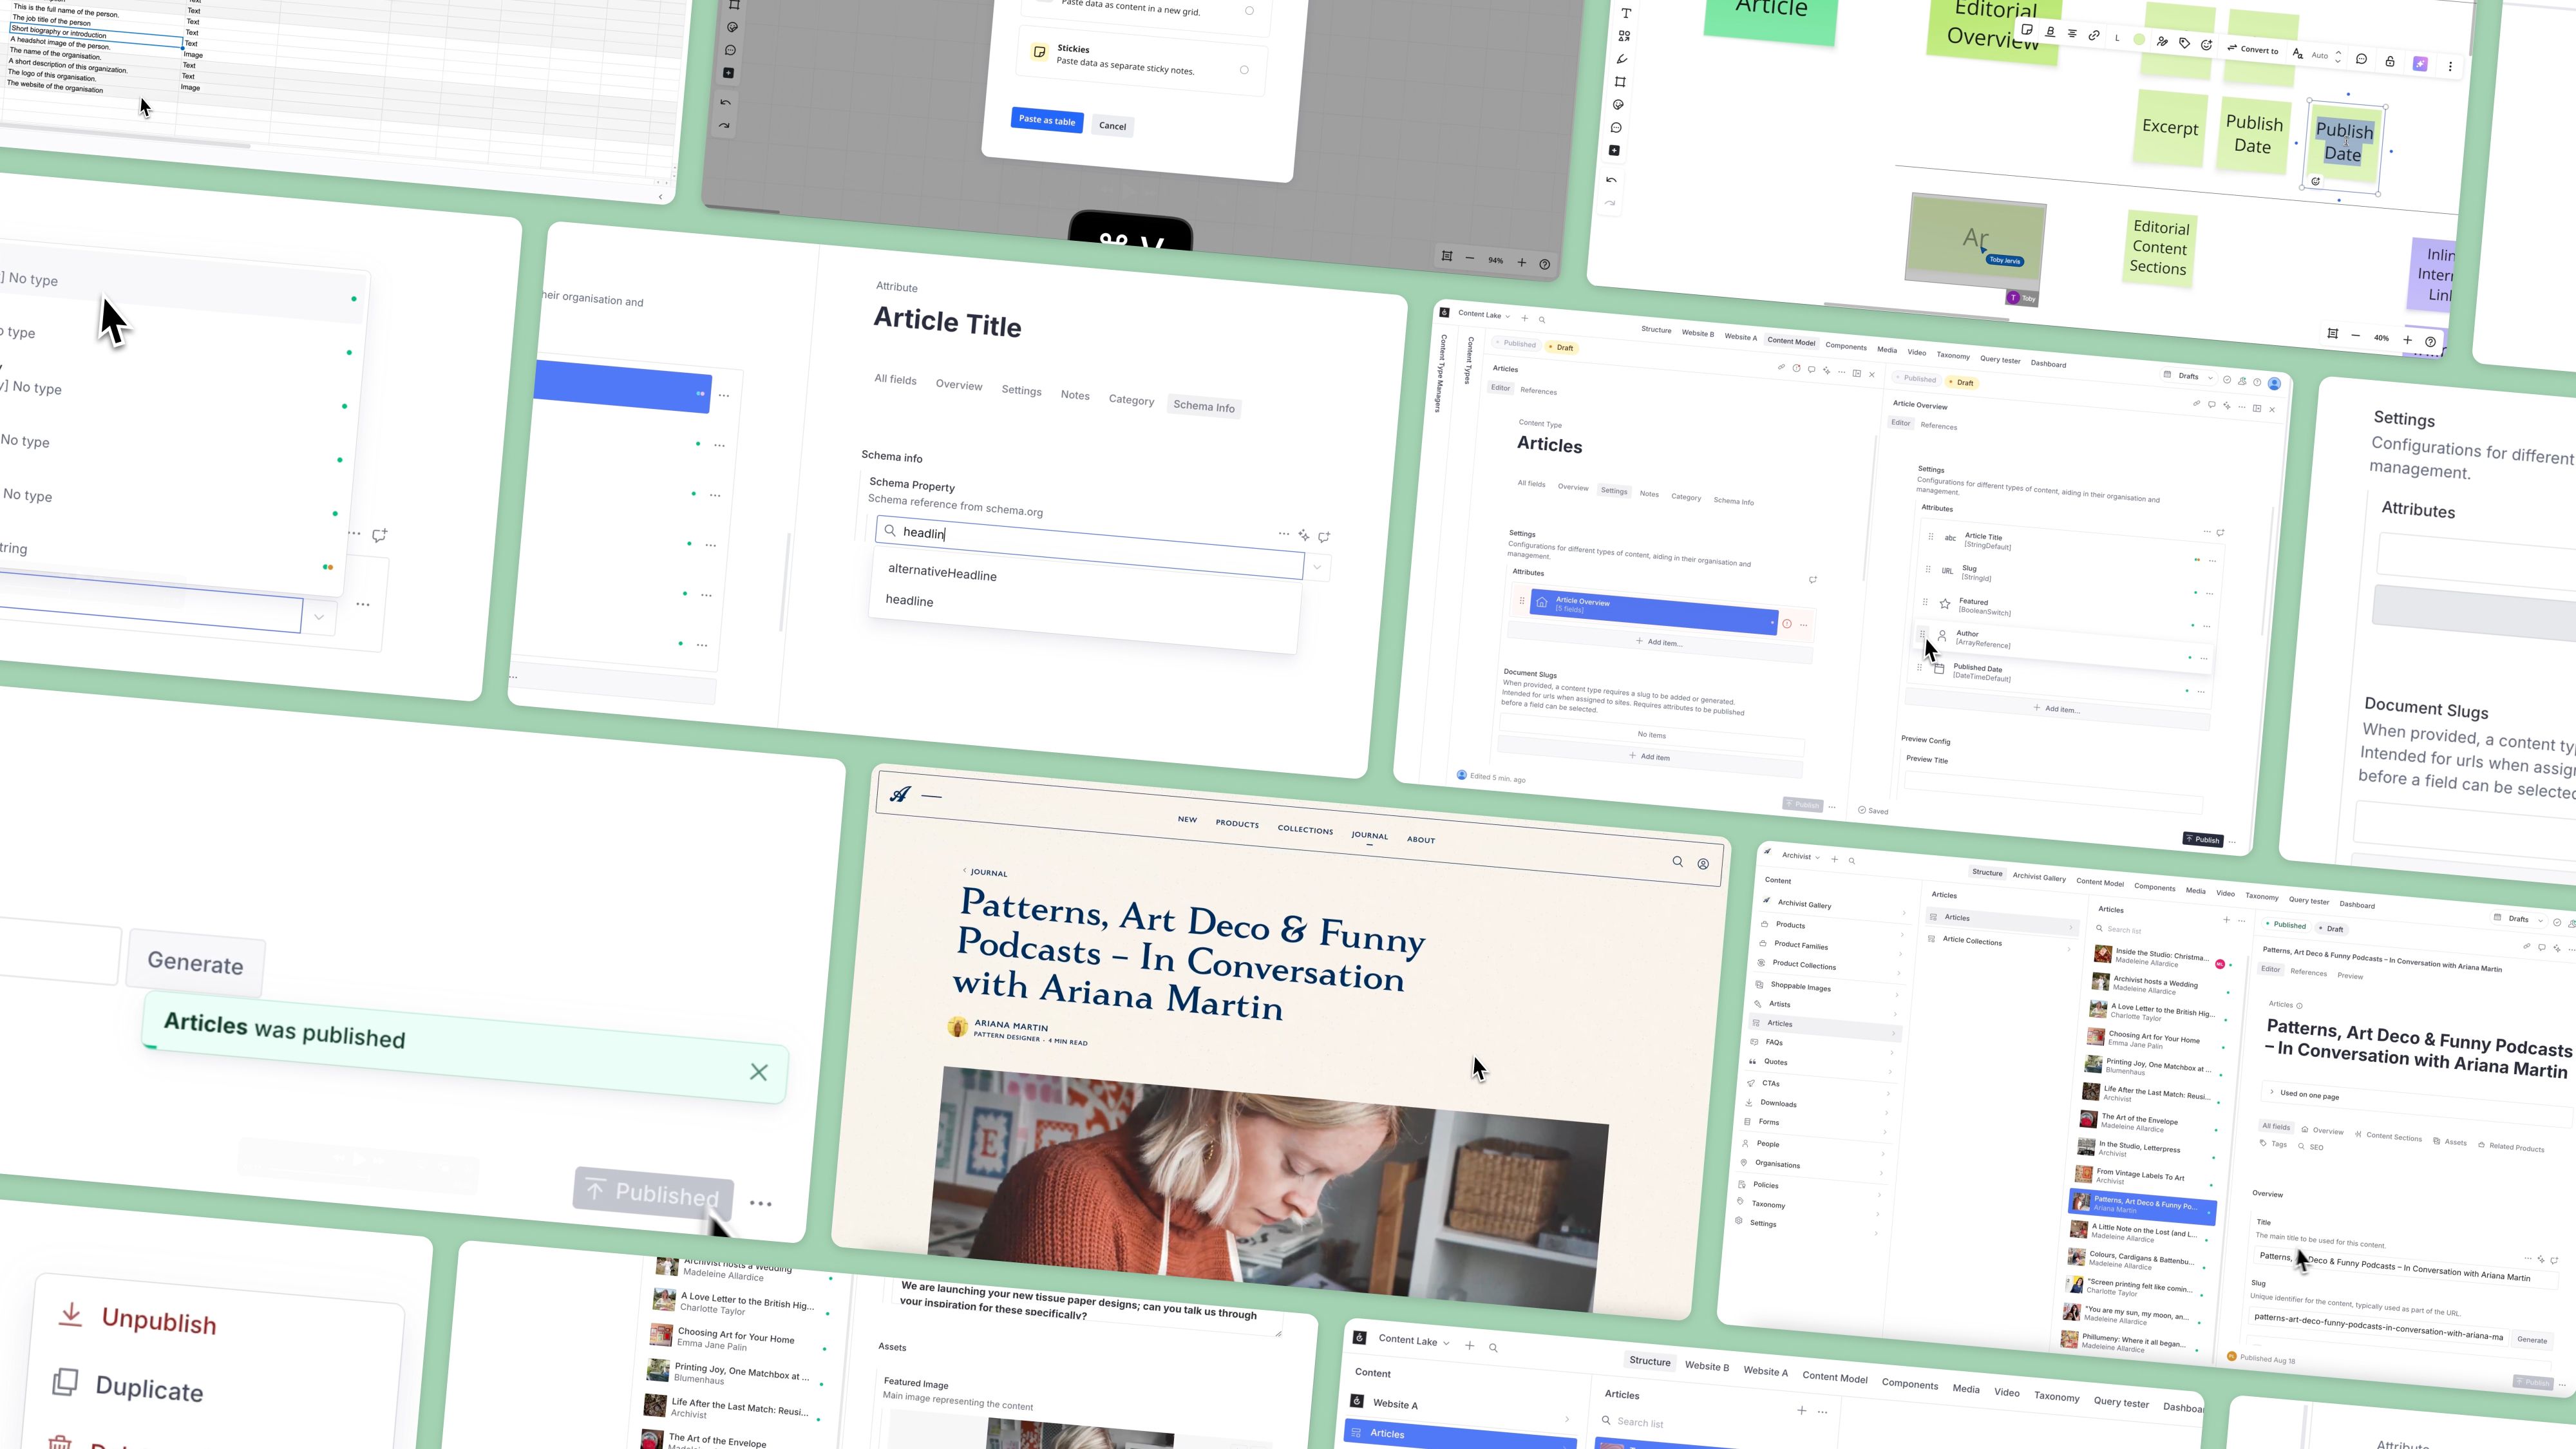The width and height of the screenshot is (2576, 1449).
Task: Open three-dot menu beside greyed Published button
Action: (760, 1203)
